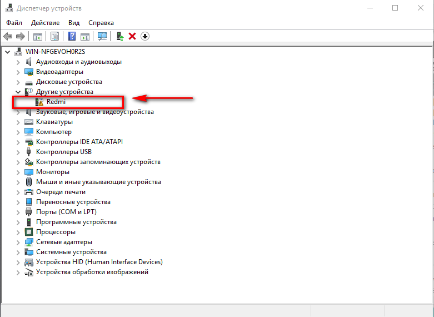
Task: Remove device with the red X icon
Action: [x=132, y=36]
